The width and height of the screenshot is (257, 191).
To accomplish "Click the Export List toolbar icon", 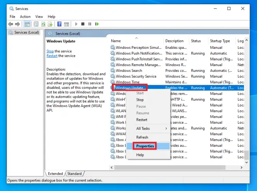I will [50, 24].
